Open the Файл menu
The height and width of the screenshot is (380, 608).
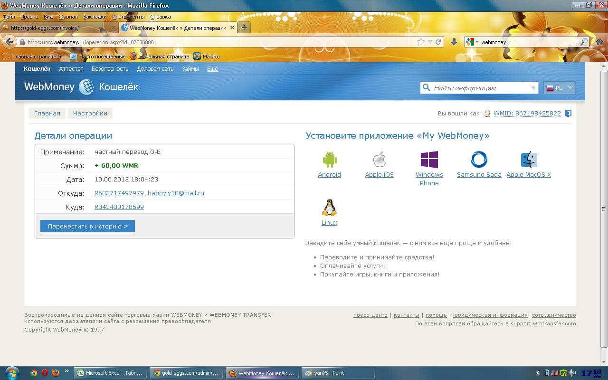9,17
